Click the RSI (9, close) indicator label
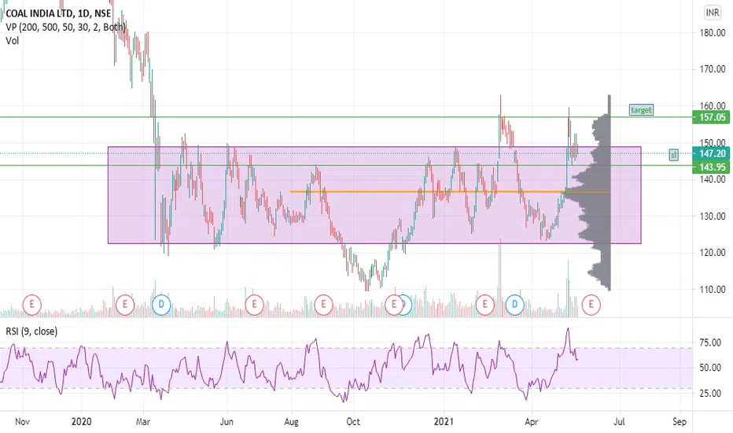The image size is (733, 433). 31,331
